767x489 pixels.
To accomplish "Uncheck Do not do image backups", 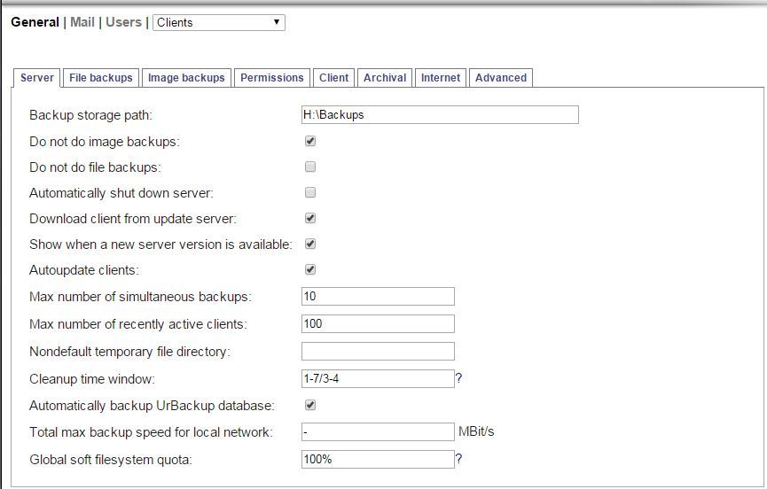I will coord(310,141).
